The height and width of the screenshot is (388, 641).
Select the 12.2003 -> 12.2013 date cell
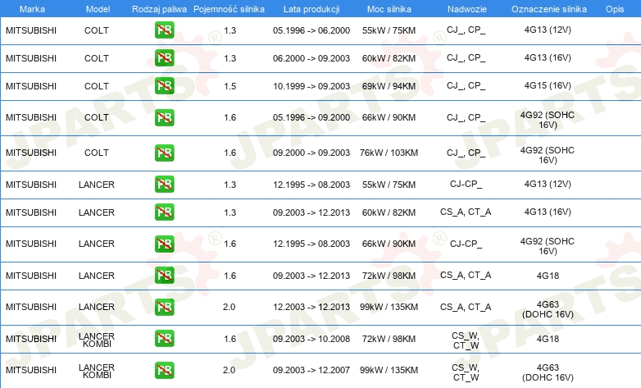point(311,307)
